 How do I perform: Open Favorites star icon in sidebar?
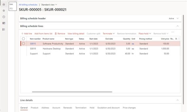coord(4,11)
